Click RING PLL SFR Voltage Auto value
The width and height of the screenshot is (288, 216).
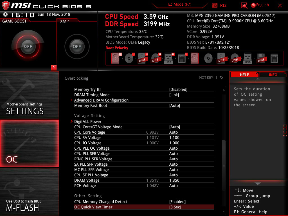173,159
